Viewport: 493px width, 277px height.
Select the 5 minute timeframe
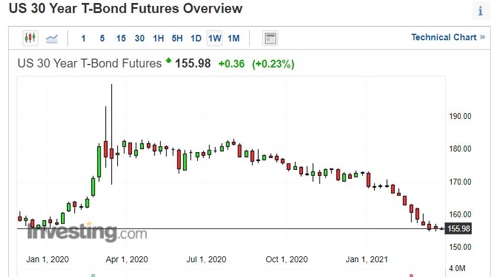tap(102, 38)
